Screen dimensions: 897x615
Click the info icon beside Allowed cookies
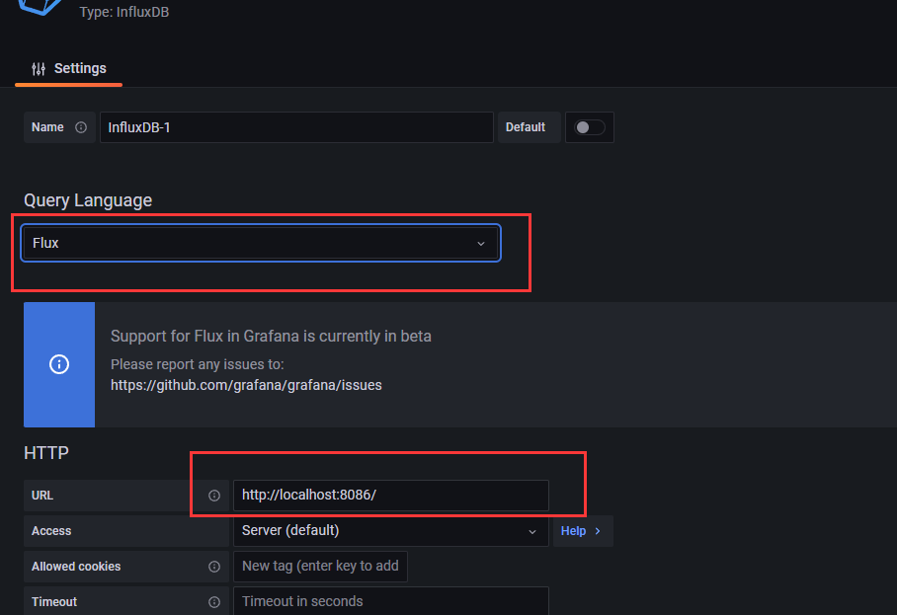214,567
